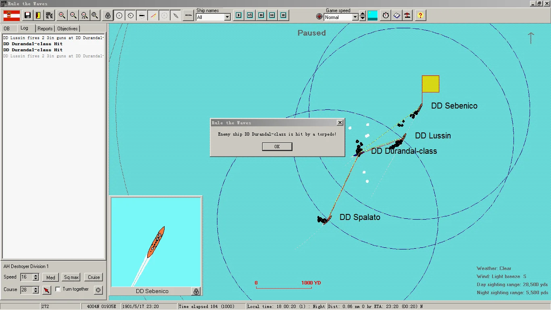Click the Cruise speed button
This screenshot has width=551, height=310.
click(94, 277)
